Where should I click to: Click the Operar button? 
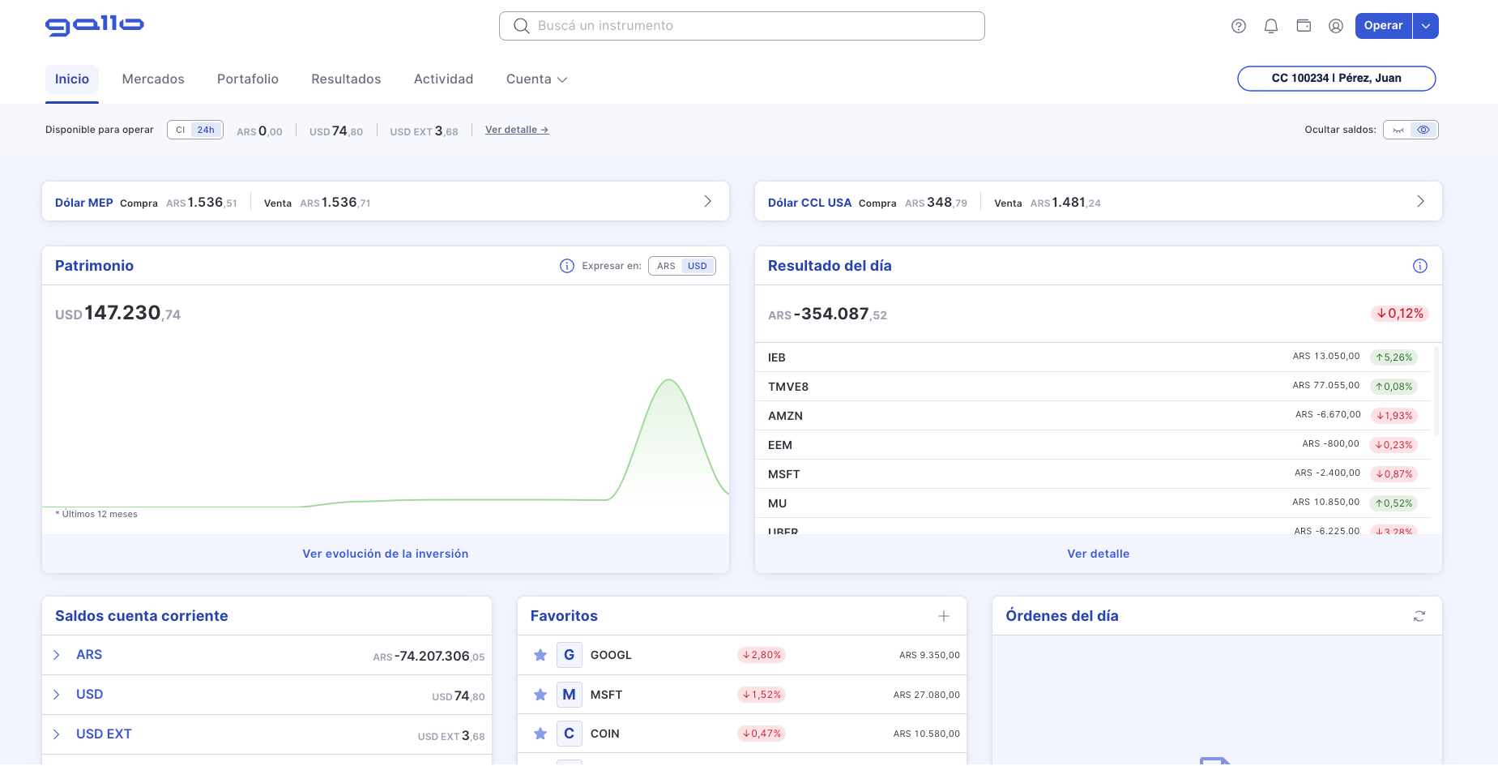click(x=1383, y=26)
